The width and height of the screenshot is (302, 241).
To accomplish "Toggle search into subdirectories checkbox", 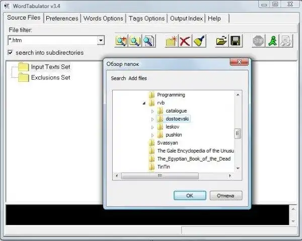I will click(10, 52).
